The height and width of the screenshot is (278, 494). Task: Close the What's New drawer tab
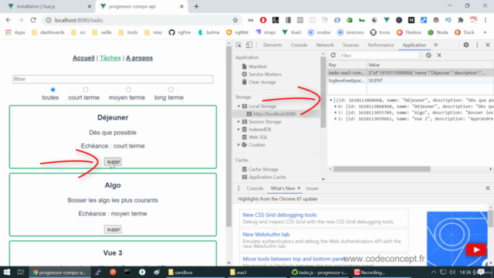tap(299, 188)
